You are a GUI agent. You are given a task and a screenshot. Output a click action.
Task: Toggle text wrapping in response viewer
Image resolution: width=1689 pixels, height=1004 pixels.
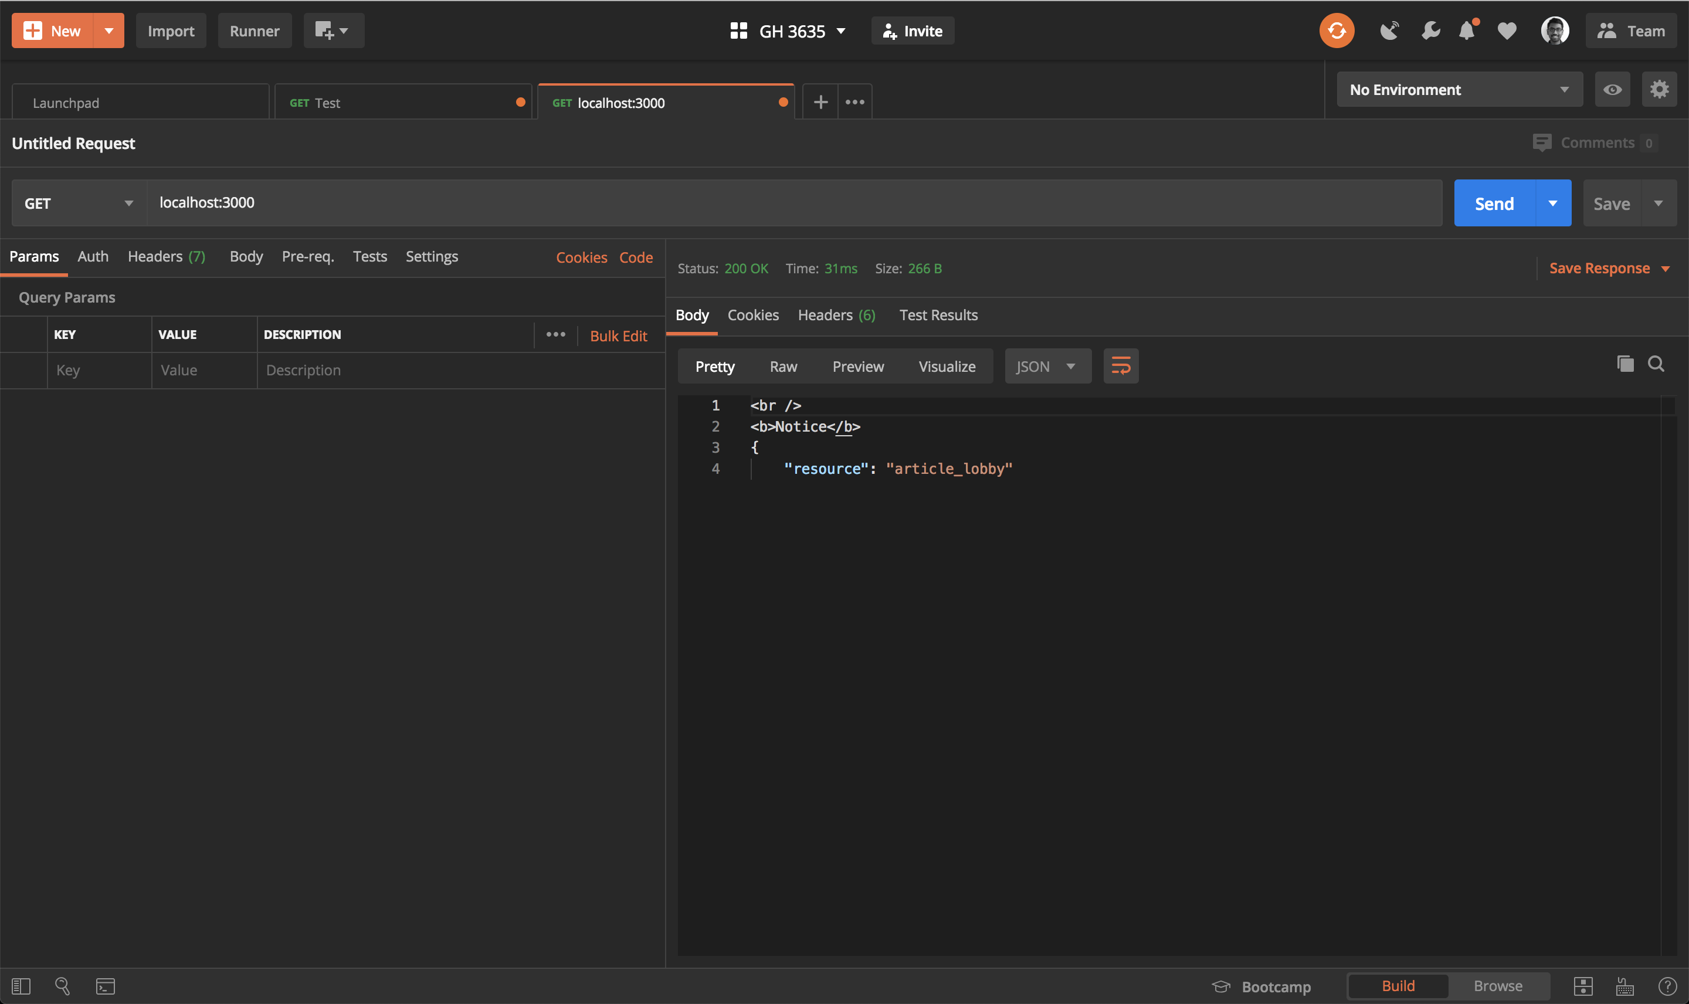[x=1120, y=365]
